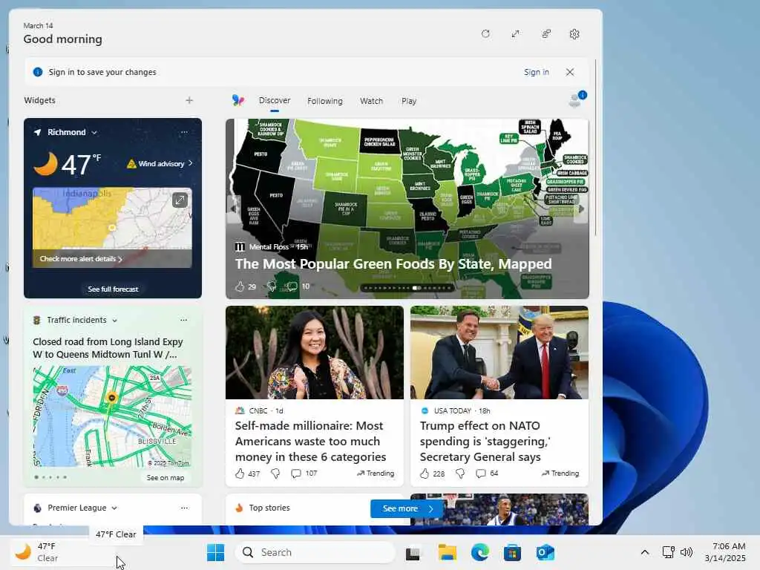Open volume control tray icon
This screenshot has height=570, width=760.
(687, 552)
